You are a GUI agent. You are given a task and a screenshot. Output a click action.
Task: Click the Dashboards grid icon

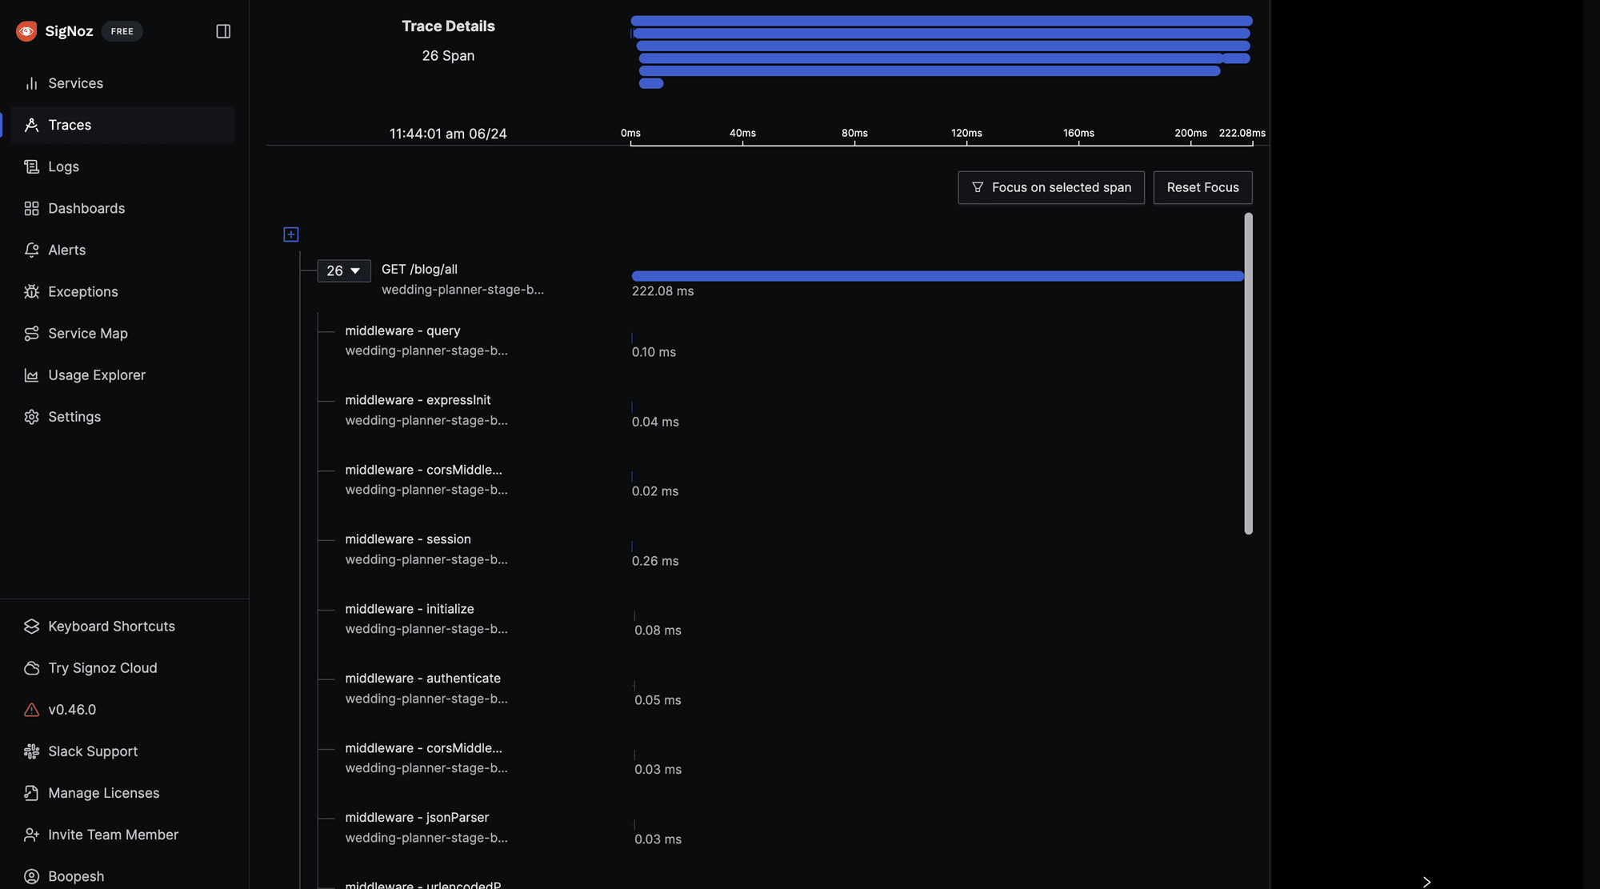pyautogui.click(x=31, y=208)
